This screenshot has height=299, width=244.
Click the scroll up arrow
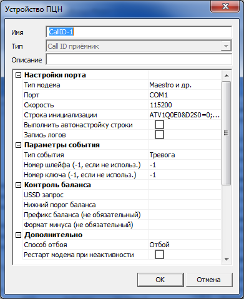(227, 76)
